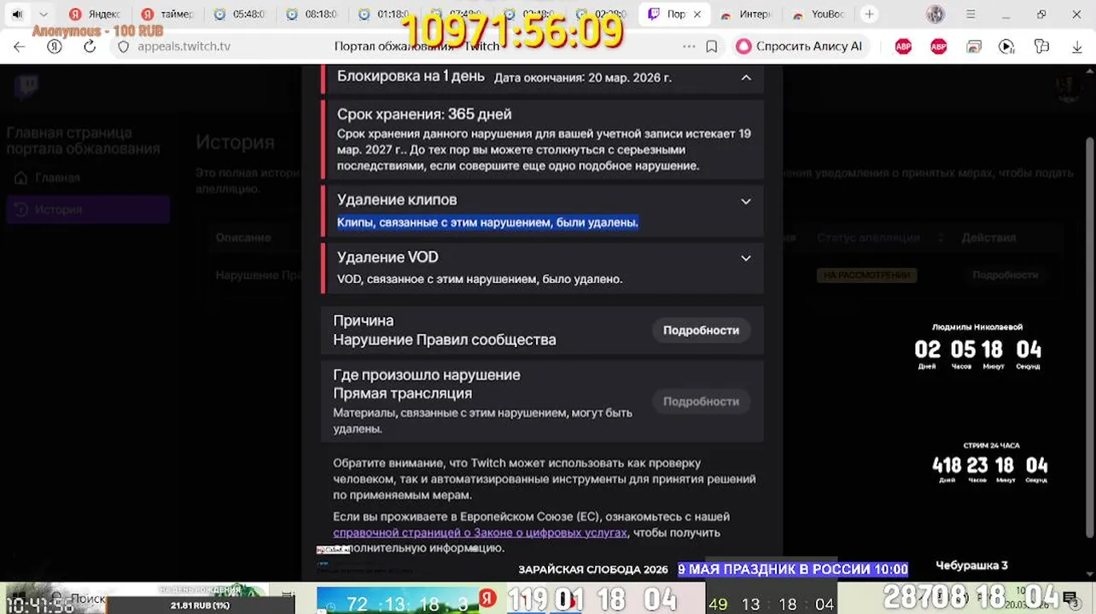Reload the page with the refresh icon

[x=90, y=47]
